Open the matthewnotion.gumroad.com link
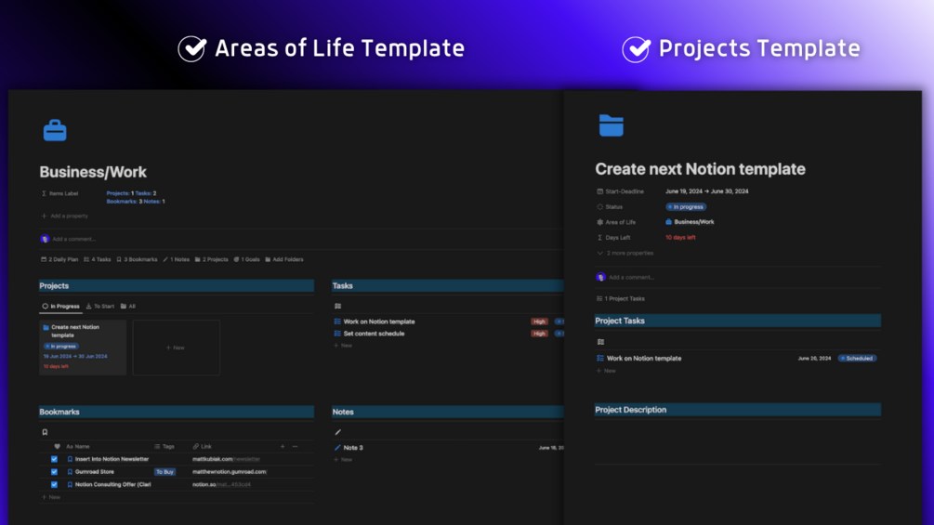Image resolution: width=934 pixels, height=525 pixels. coord(230,472)
